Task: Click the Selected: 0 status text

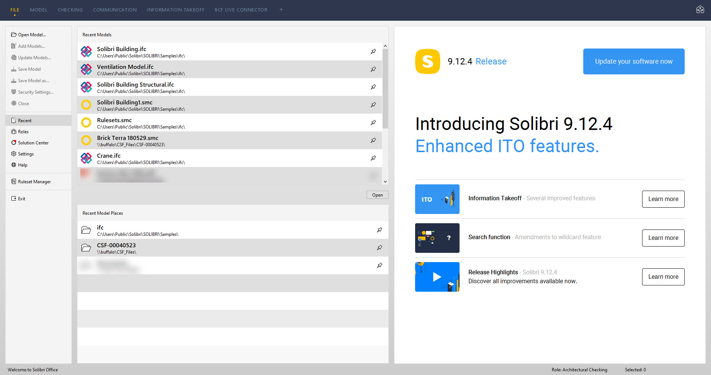Action: pos(635,369)
